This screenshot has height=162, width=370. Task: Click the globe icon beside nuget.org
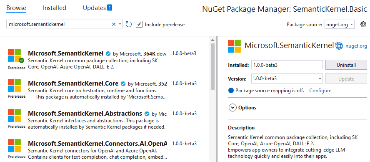pos(339,46)
